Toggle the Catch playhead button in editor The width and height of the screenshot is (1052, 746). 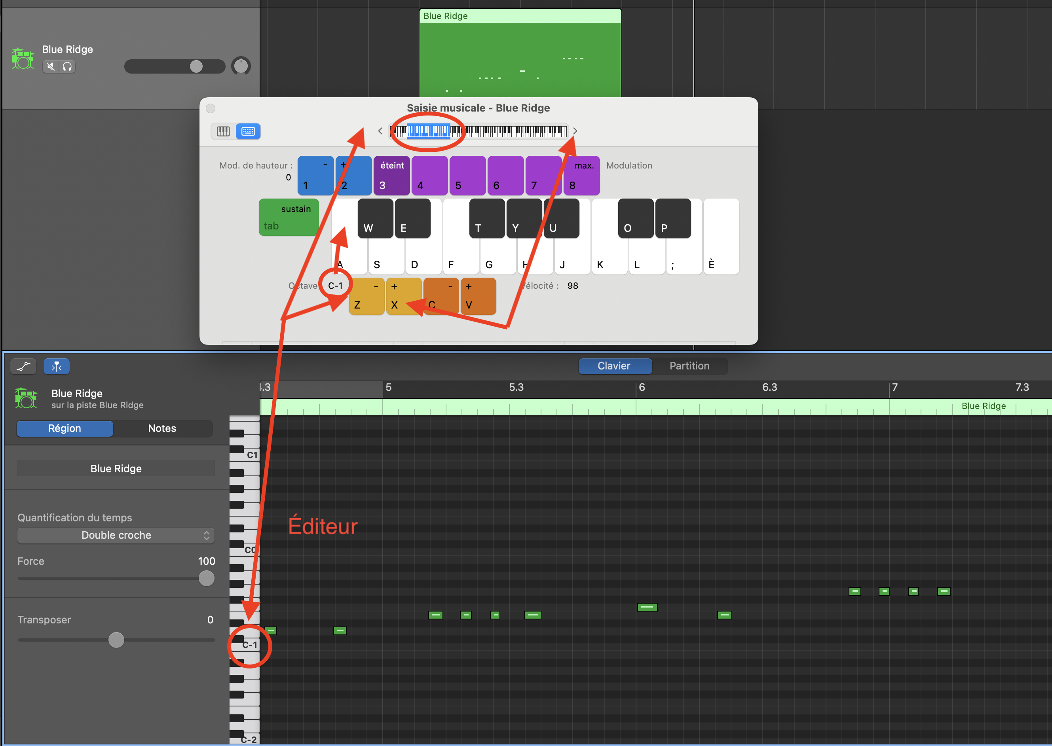click(x=57, y=366)
